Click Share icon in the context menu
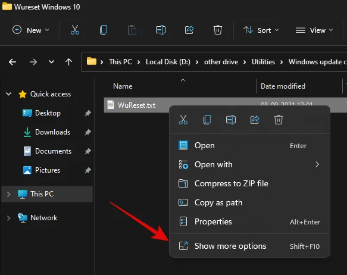Viewport: 347px width, 275px height. click(255, 120)
